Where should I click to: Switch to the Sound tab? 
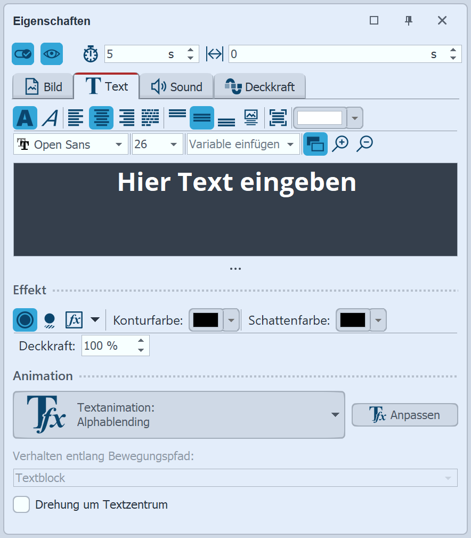[x=176, y=86]
